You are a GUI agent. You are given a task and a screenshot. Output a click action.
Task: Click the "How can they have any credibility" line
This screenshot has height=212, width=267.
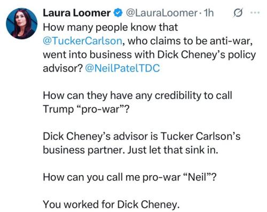pyautogui.click(x=137, y=96)
